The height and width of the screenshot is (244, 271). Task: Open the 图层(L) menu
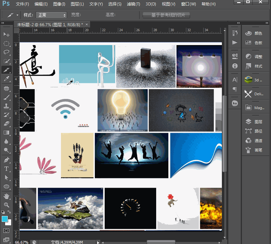tap(77, 4)
